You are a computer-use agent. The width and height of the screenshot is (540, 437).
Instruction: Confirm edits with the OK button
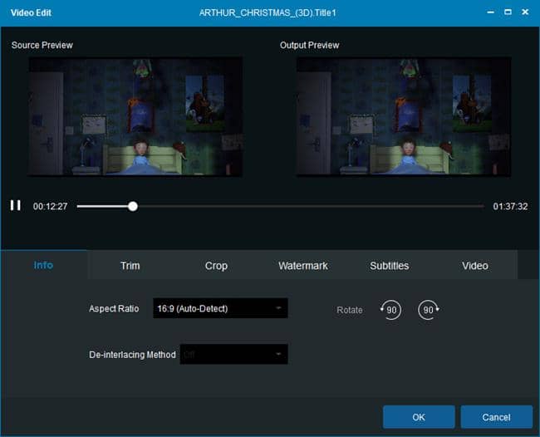point(419,417)
